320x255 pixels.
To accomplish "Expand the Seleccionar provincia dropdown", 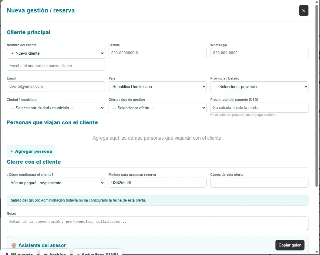I will (259, 87).
